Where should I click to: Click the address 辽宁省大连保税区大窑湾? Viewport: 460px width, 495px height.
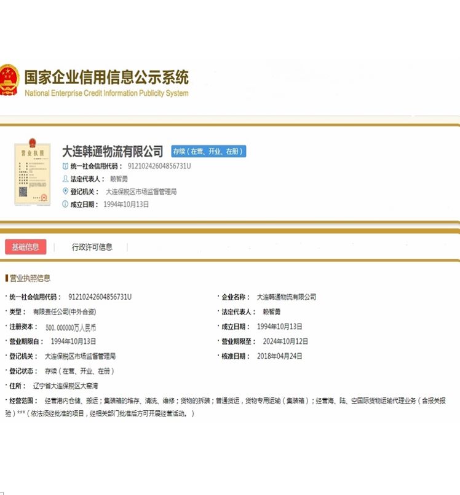65,386
